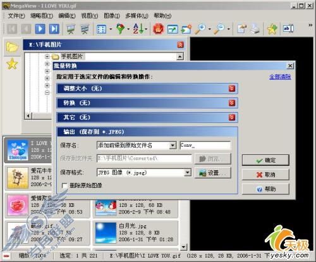Click the folder tree scroll up arrow
Viewport: 316px width, 262px height.
click(180, 56)
